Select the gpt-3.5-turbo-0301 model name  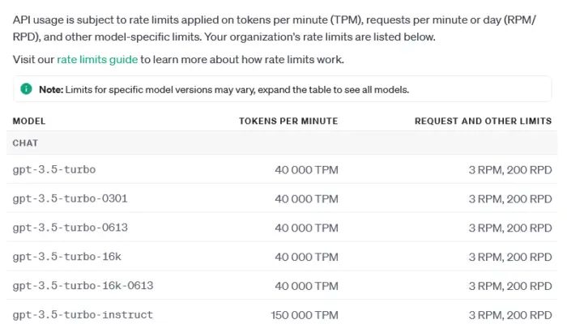(x=70, y=198)
